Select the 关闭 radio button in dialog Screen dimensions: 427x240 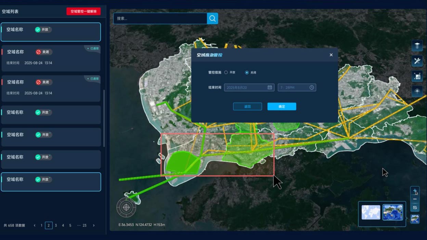(x=247, y=72)
